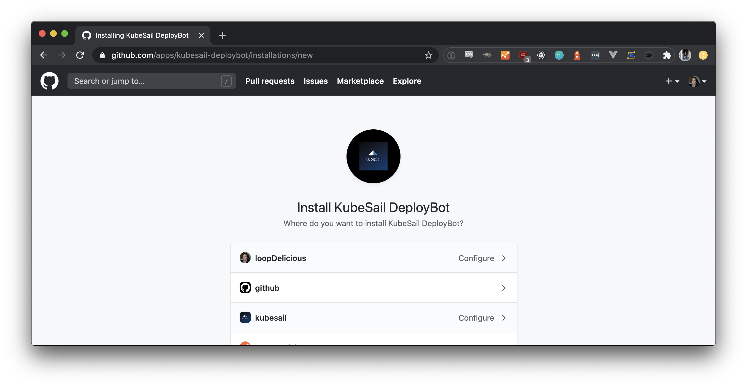Open the Chrome profile avatar
The image size is (747, 387).
(685, 55)
